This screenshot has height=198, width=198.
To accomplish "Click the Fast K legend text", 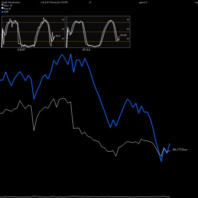I will [8, 9].
